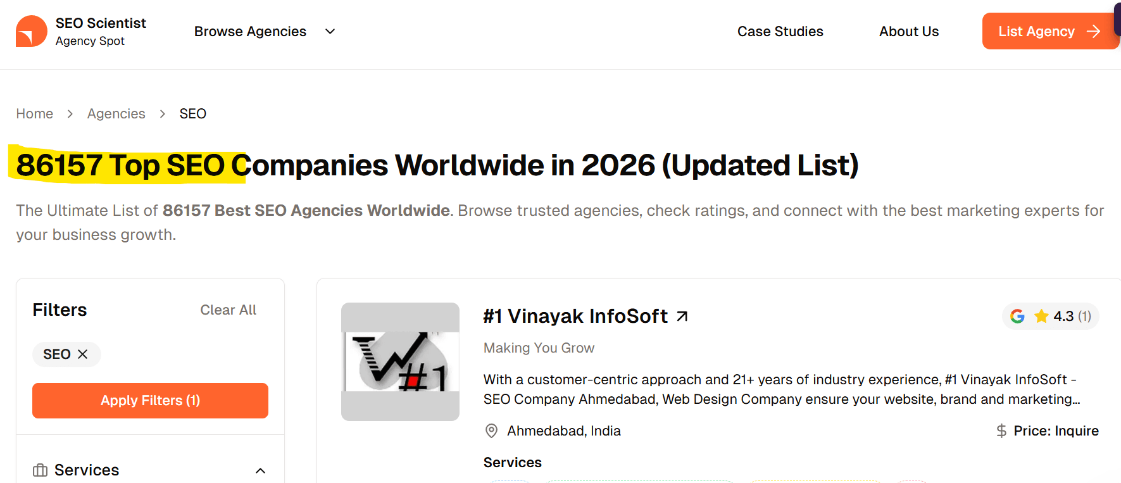
Task: Remove the SEO filter tag
Action: (82, 354)
